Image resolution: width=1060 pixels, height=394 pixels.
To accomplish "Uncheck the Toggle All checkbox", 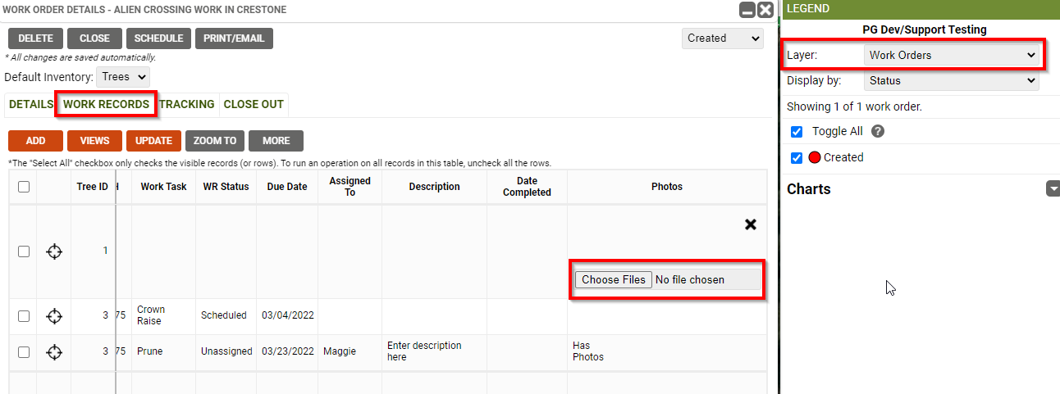I will click(x=797, y=132).
